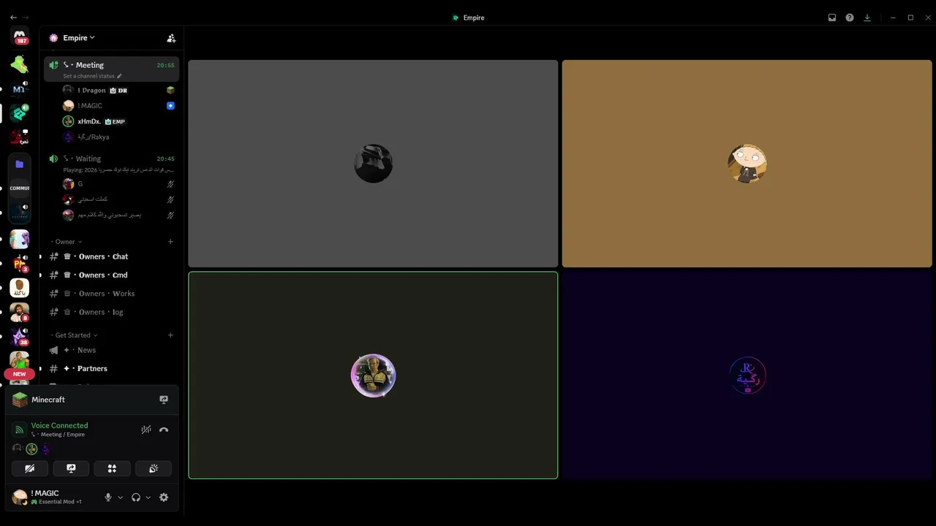Select the Meeting voice channel
The width and height of the screenshot is (936, 526).
(x=111, y=69)
